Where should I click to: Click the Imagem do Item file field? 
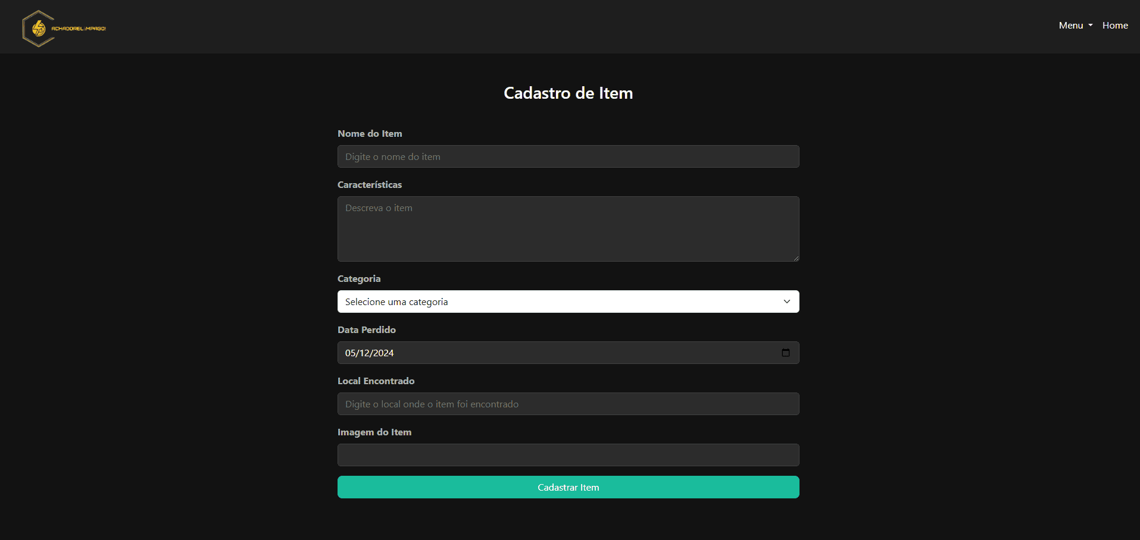coord(568,455)
